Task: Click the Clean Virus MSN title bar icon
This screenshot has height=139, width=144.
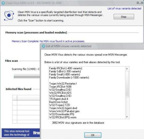Action: [3, 3]
